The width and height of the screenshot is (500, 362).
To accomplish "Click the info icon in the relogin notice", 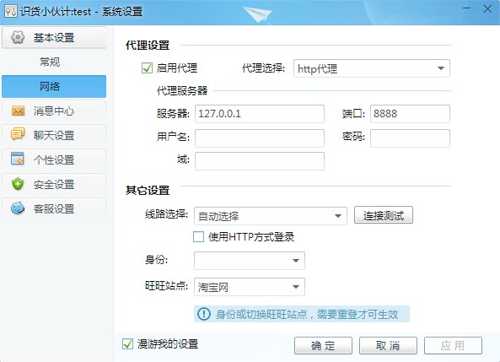I will (x=204, y=314).
